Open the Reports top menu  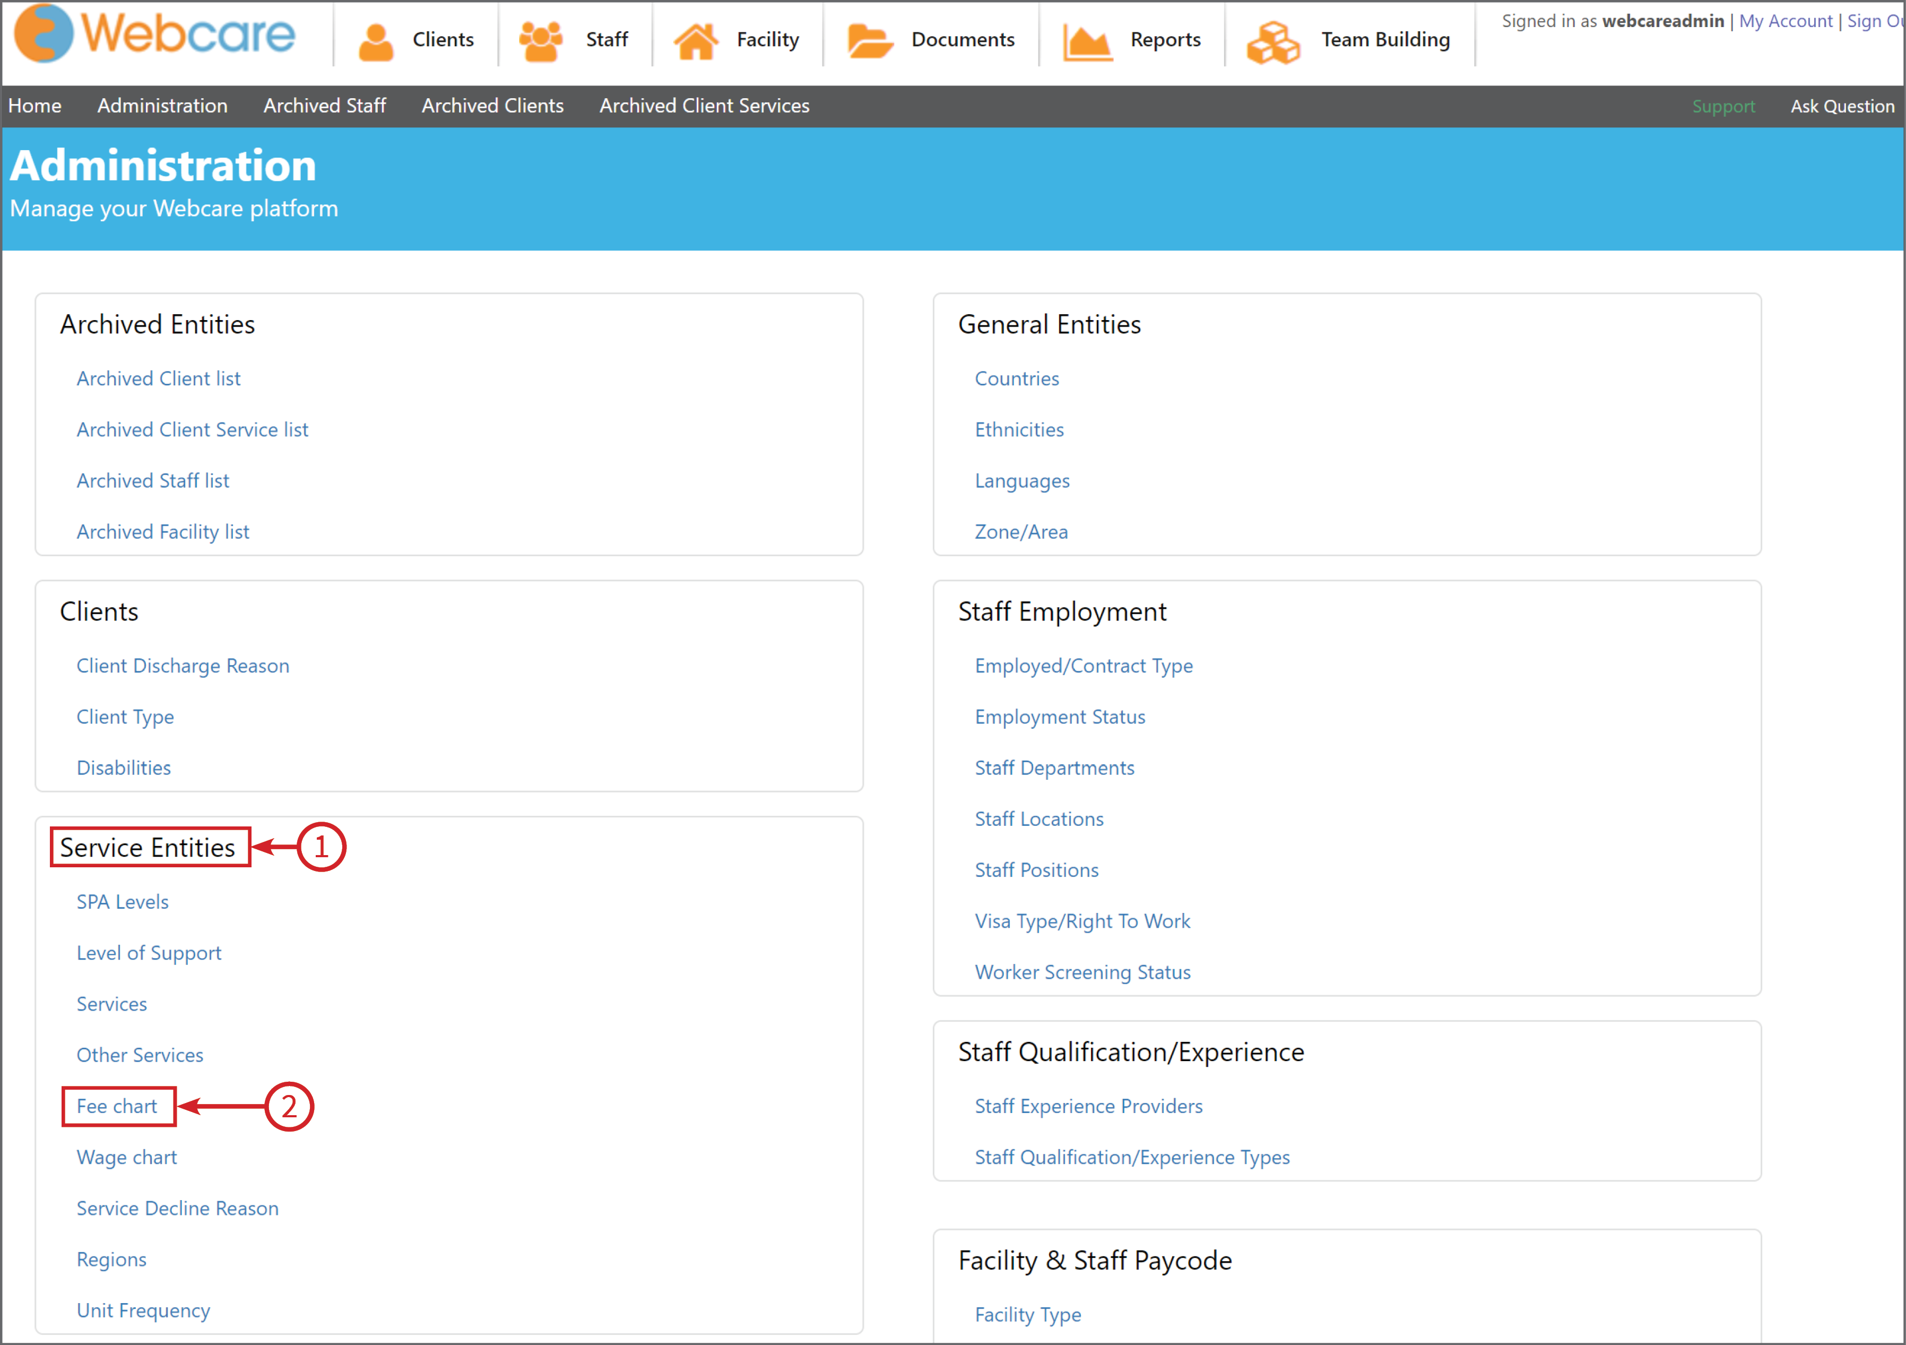click(1166, 39)
